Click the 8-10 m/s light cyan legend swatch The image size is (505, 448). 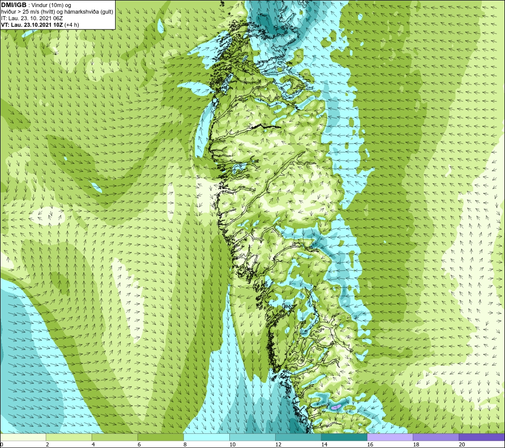(207, 437)
